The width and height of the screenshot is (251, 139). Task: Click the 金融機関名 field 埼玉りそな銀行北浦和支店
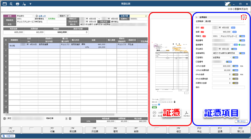[225, 53]
